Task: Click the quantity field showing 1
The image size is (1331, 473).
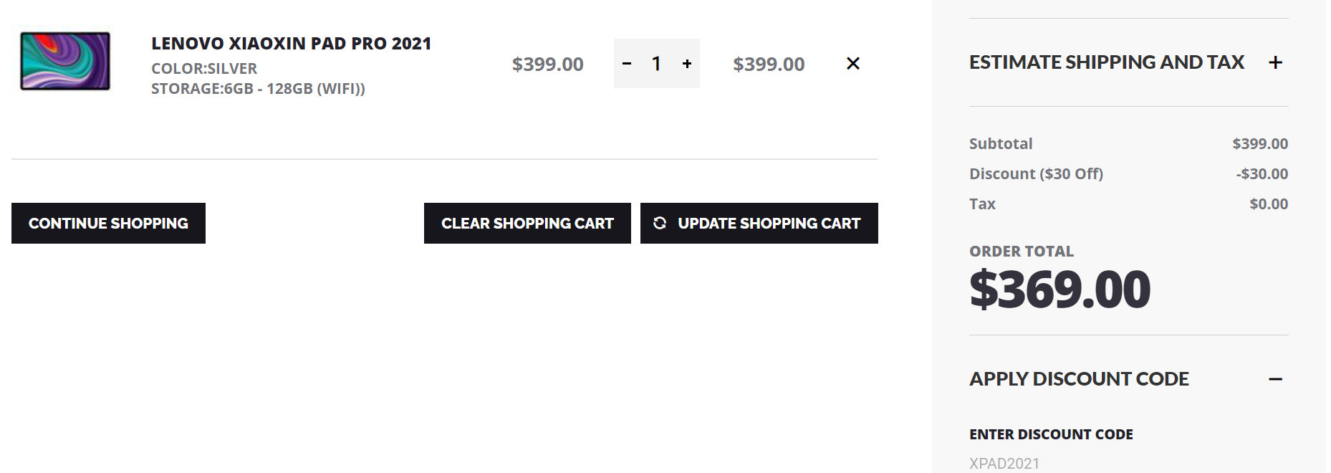Action: coord(656,64)
